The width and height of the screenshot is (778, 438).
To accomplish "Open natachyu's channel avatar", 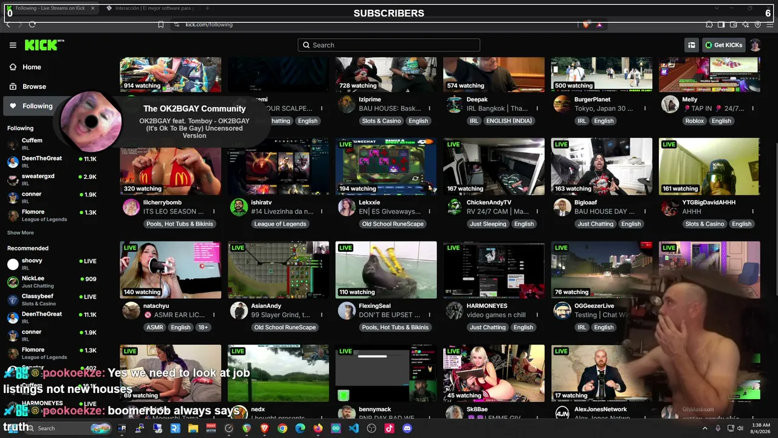I will [131, 310].
